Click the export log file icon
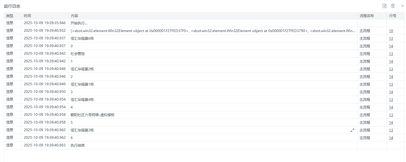The height and width of the screenshot is (162, 406). [384, 6]
